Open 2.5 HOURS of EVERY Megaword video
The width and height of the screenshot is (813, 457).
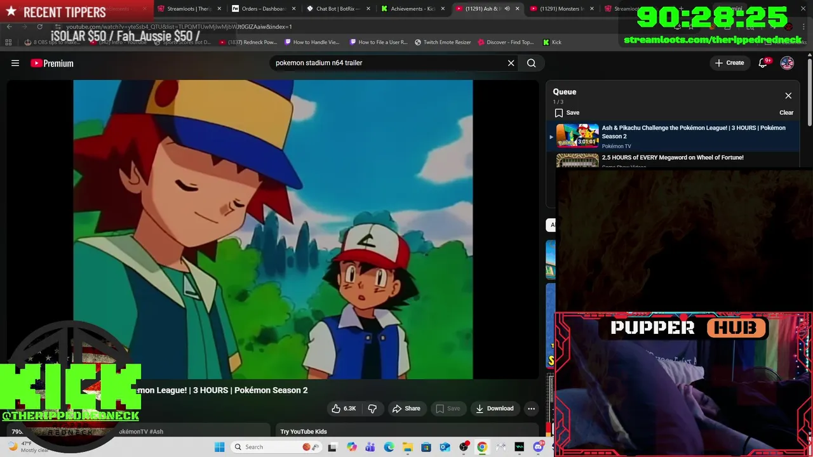point(673,157)
